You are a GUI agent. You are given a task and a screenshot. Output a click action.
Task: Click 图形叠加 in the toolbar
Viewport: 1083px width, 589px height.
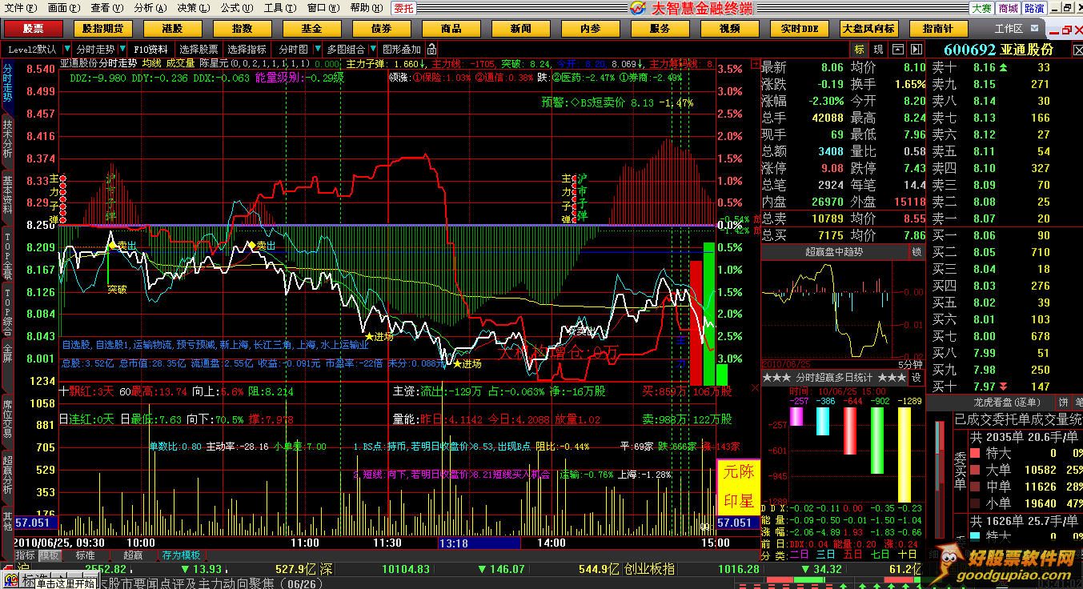coord(402,50)
